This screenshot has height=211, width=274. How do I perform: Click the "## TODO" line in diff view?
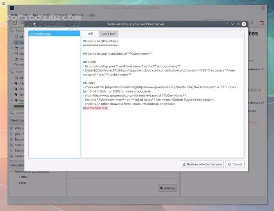point(90,62)
